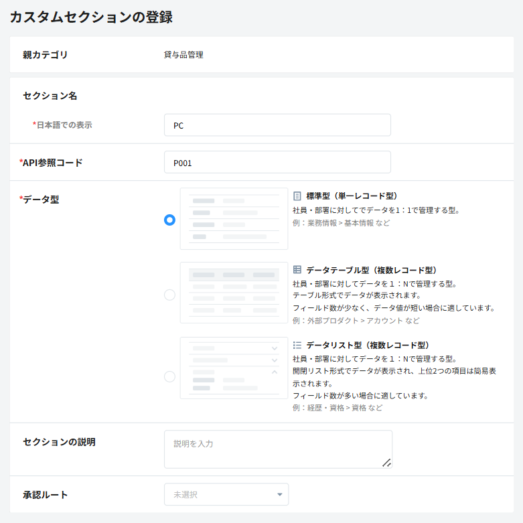Select the データテーブル型 radio button
The width and height of the screenshot is (523, 523).
170,295
